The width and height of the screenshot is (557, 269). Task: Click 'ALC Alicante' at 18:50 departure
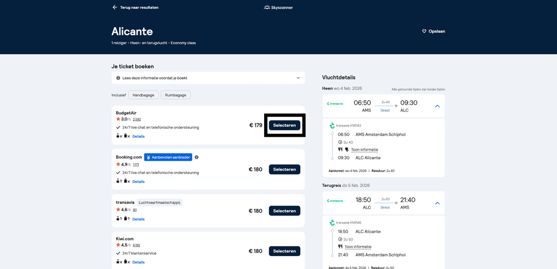click(368, 232)
